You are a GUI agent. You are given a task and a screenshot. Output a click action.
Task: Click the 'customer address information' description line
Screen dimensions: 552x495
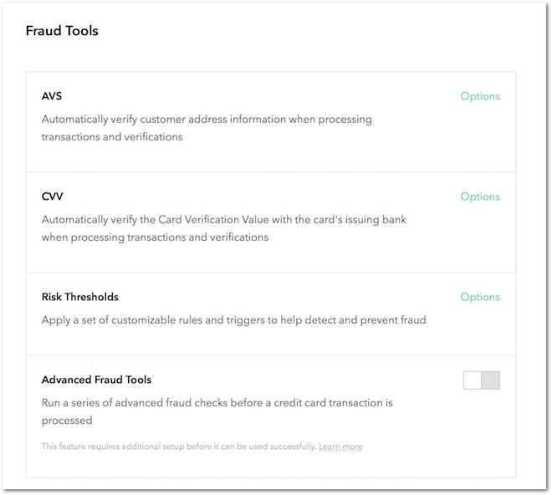[207, 120]
